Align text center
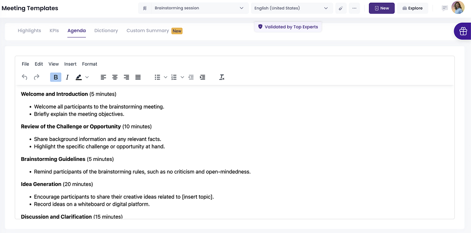 (115, 77)
